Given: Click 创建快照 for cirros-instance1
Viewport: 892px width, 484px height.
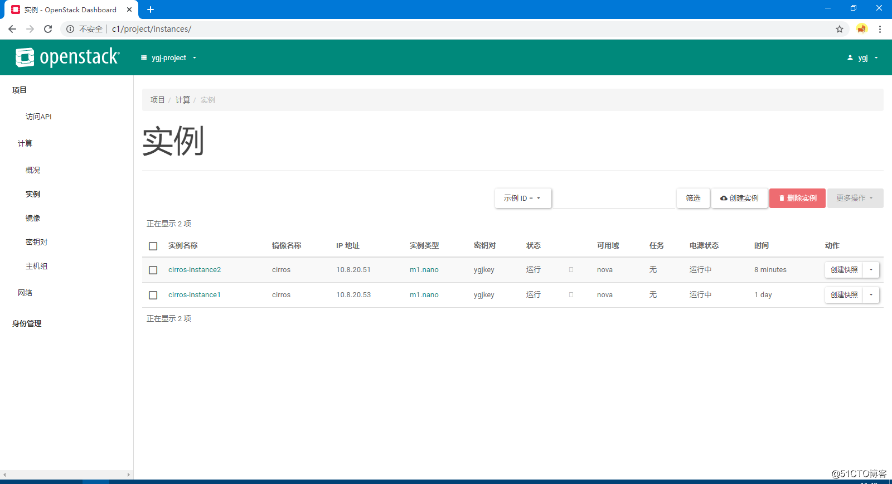Looking at the screenshot, I should (x=844, y=295).
